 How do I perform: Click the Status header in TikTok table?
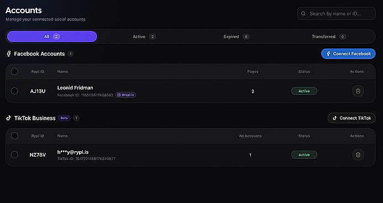coord(304,136)
